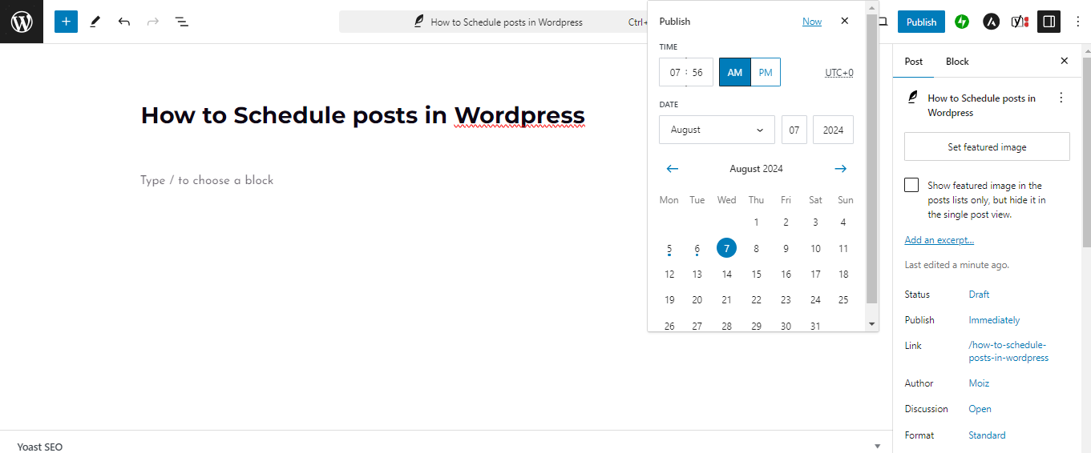Select PM time period
The width and height of the screenshot is (1091, 453).
pyautogui.click(x=766, y=72)
